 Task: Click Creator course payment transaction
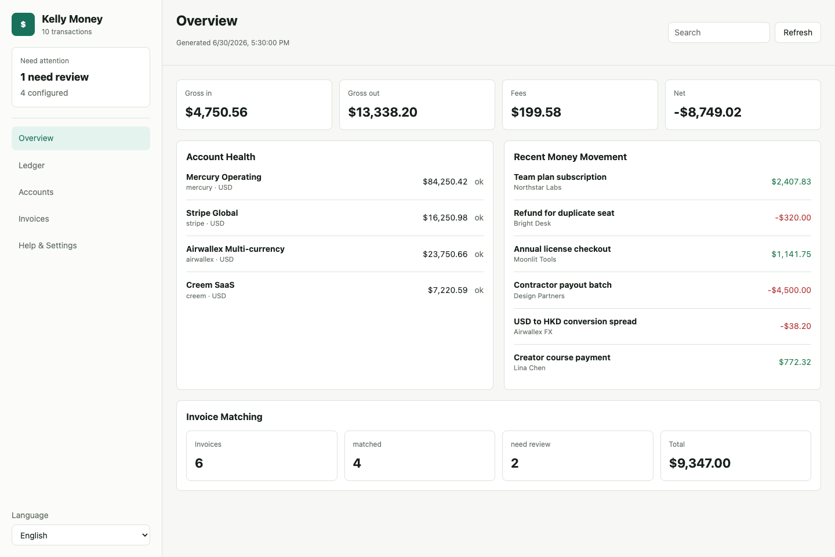click(662, 362)
